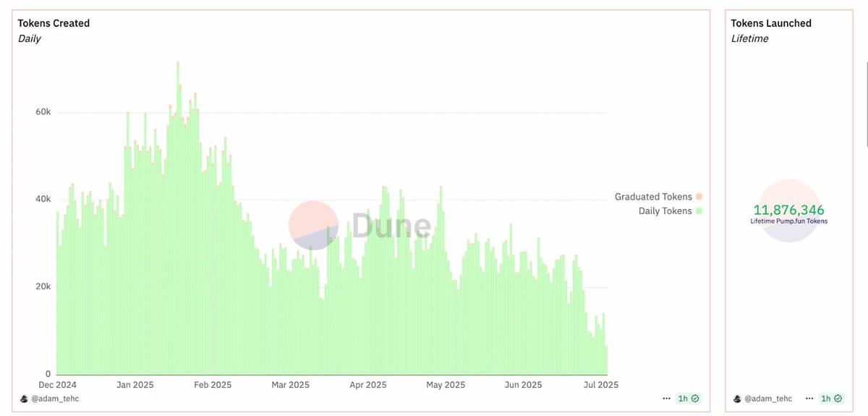Open the Tokens Launched panel title
The image size is (868, 416).
tap(771, 23)
